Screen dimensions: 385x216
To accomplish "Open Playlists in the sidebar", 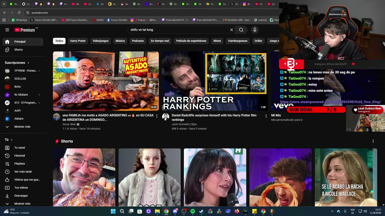I will coord(23,164).
